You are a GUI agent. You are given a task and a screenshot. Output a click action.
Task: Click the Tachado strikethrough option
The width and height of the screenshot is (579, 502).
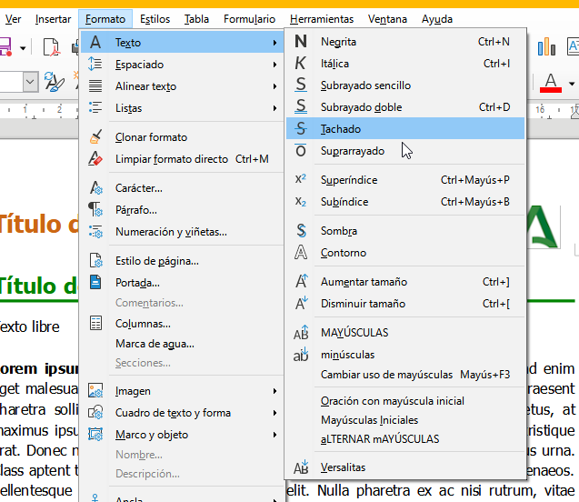[x=341, y=129]
